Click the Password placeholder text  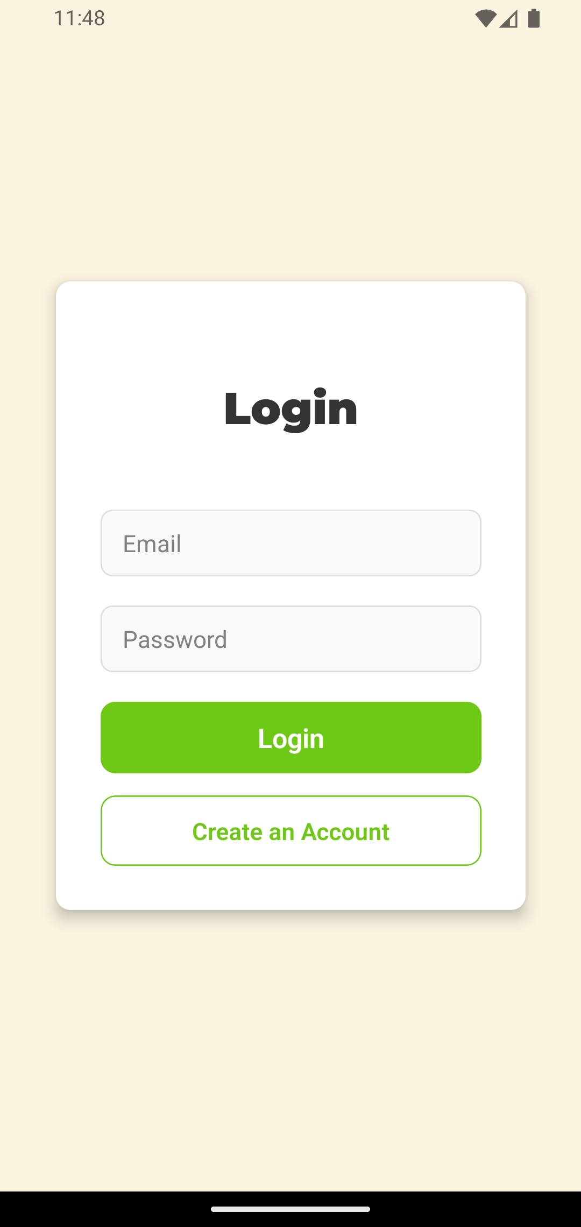(x=175, y=639)
